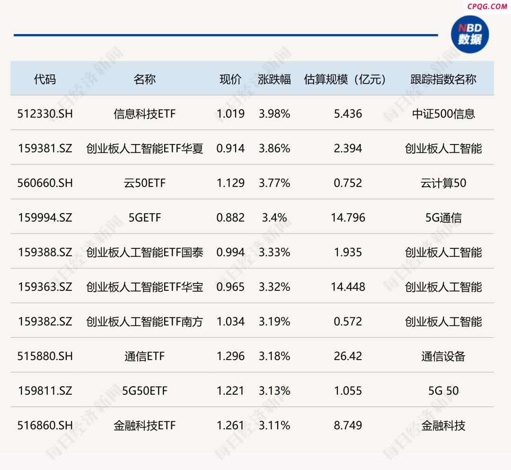Image resolution: width=511 pixels, height=470 pixels.
Task: Click code 515880.SH
Action: (45, 356)
